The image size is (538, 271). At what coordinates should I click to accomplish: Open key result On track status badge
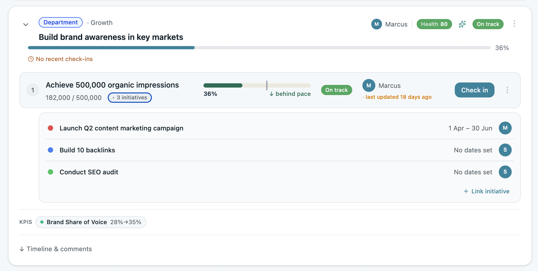[336, 90]
